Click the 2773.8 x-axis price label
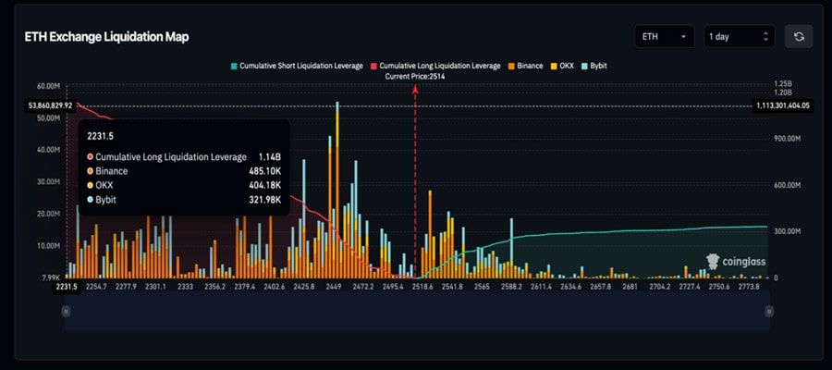 click(748, 287)
